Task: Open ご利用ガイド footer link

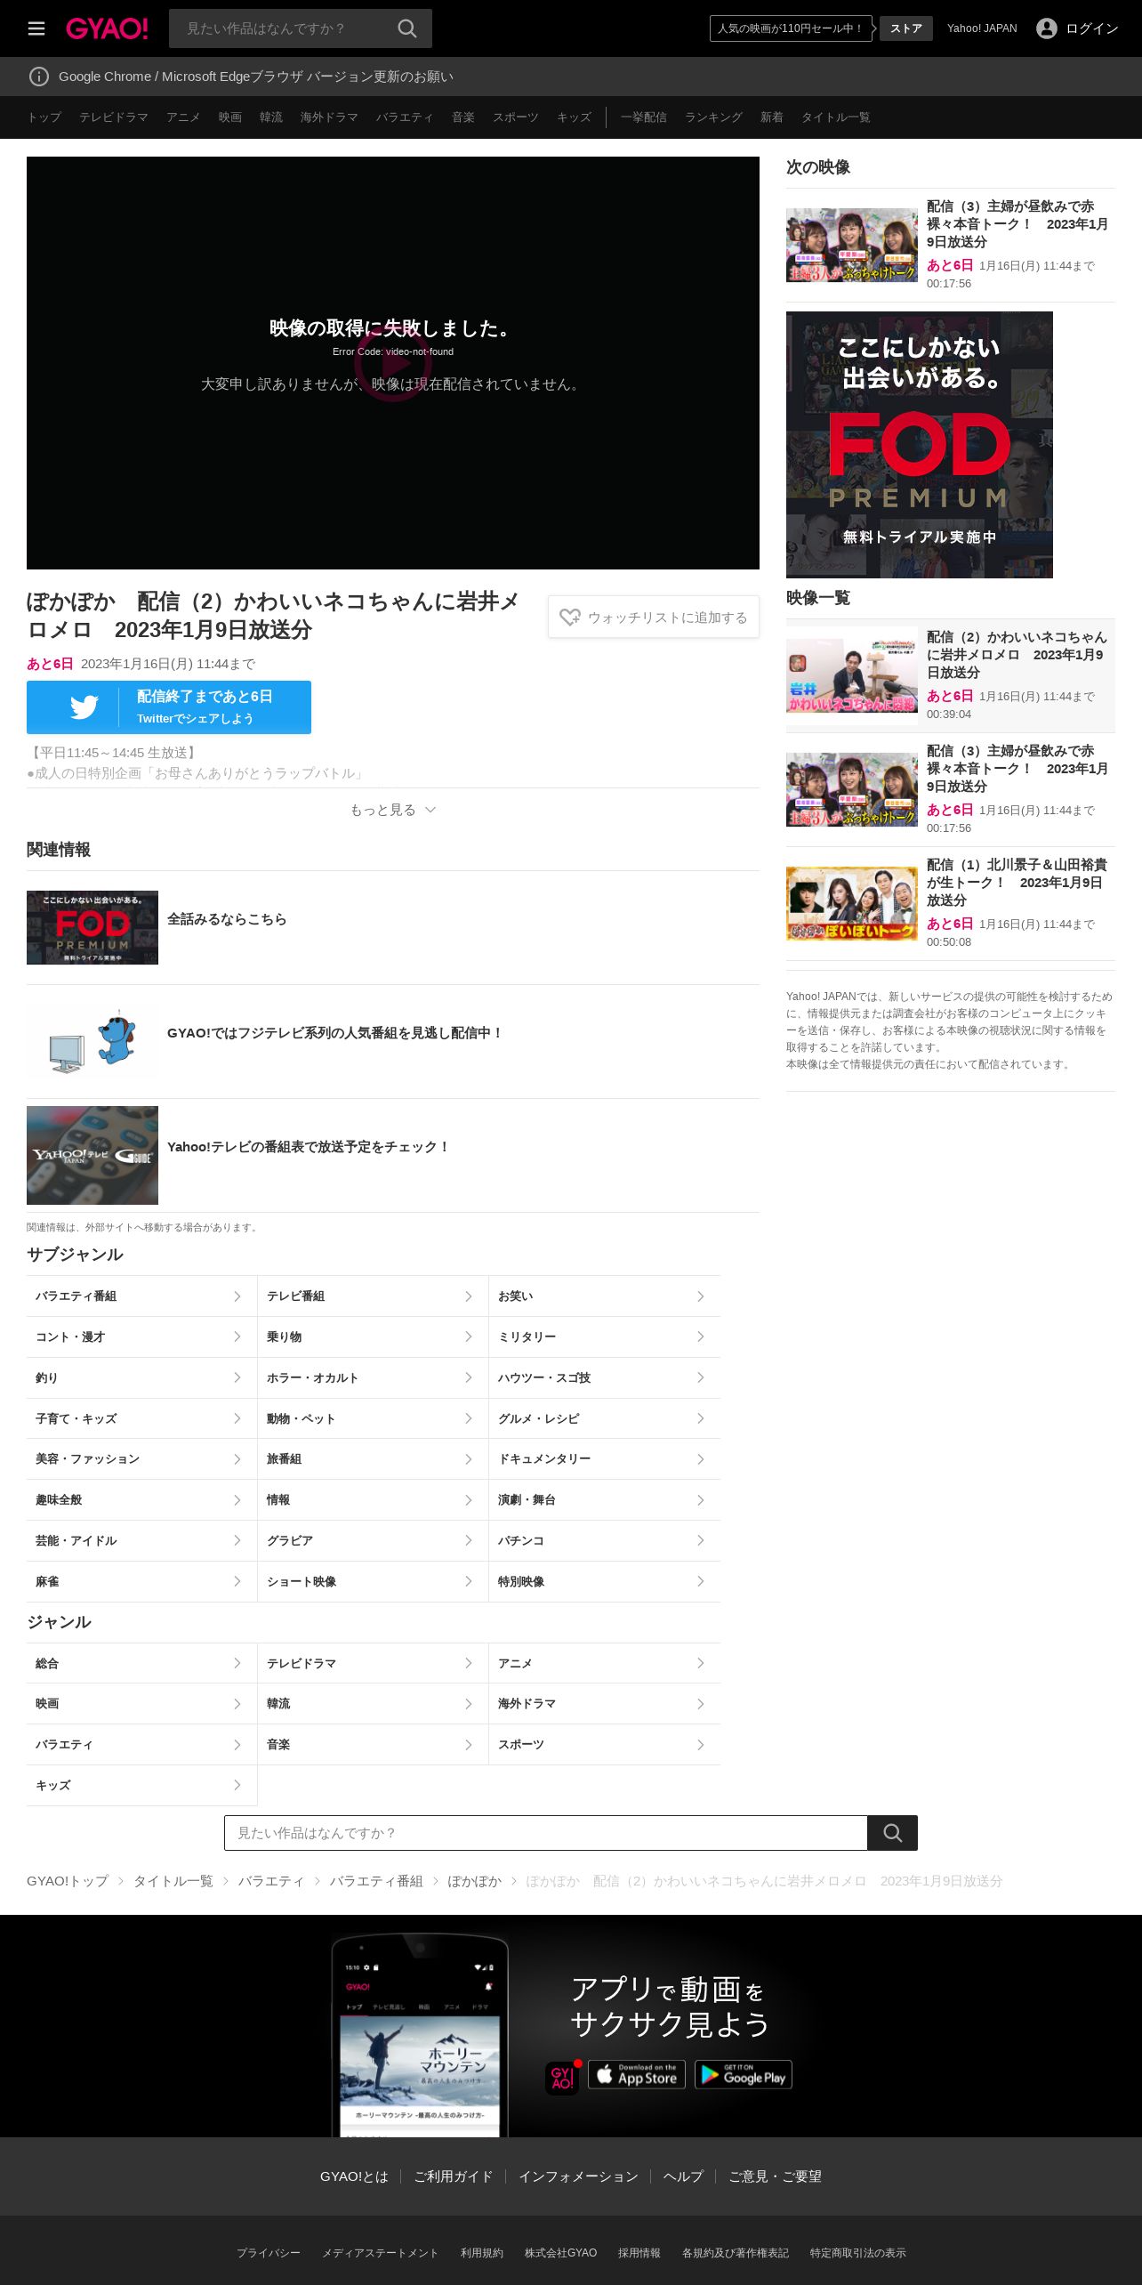Action: coord(454,2176)
